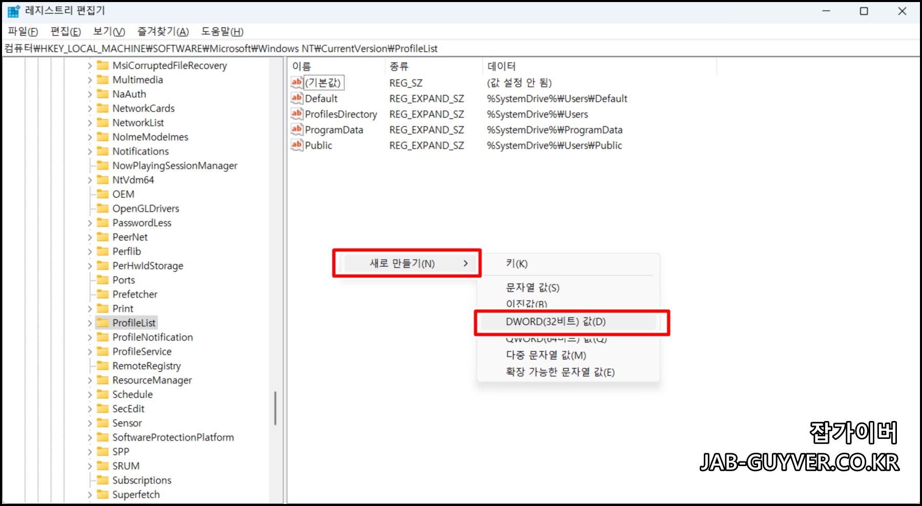Choose QWORD(64비트) 값 in the context menu
Image resolution: width=922 pixels, height=506 pixels.
click(555, 339)
